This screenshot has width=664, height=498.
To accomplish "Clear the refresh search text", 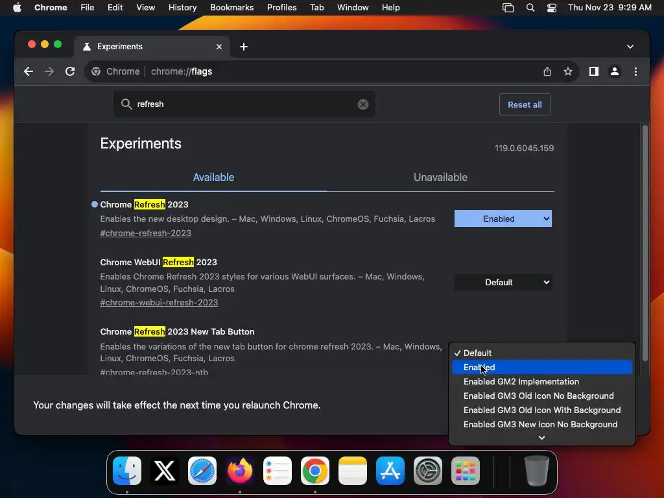I will (x=363, y=104).
